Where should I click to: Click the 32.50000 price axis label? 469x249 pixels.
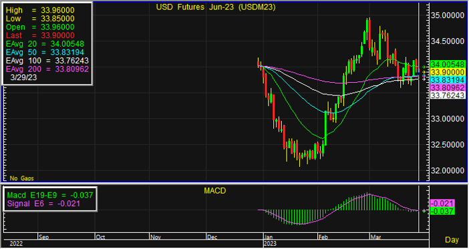pyautogui.click(x=448, y=145)
